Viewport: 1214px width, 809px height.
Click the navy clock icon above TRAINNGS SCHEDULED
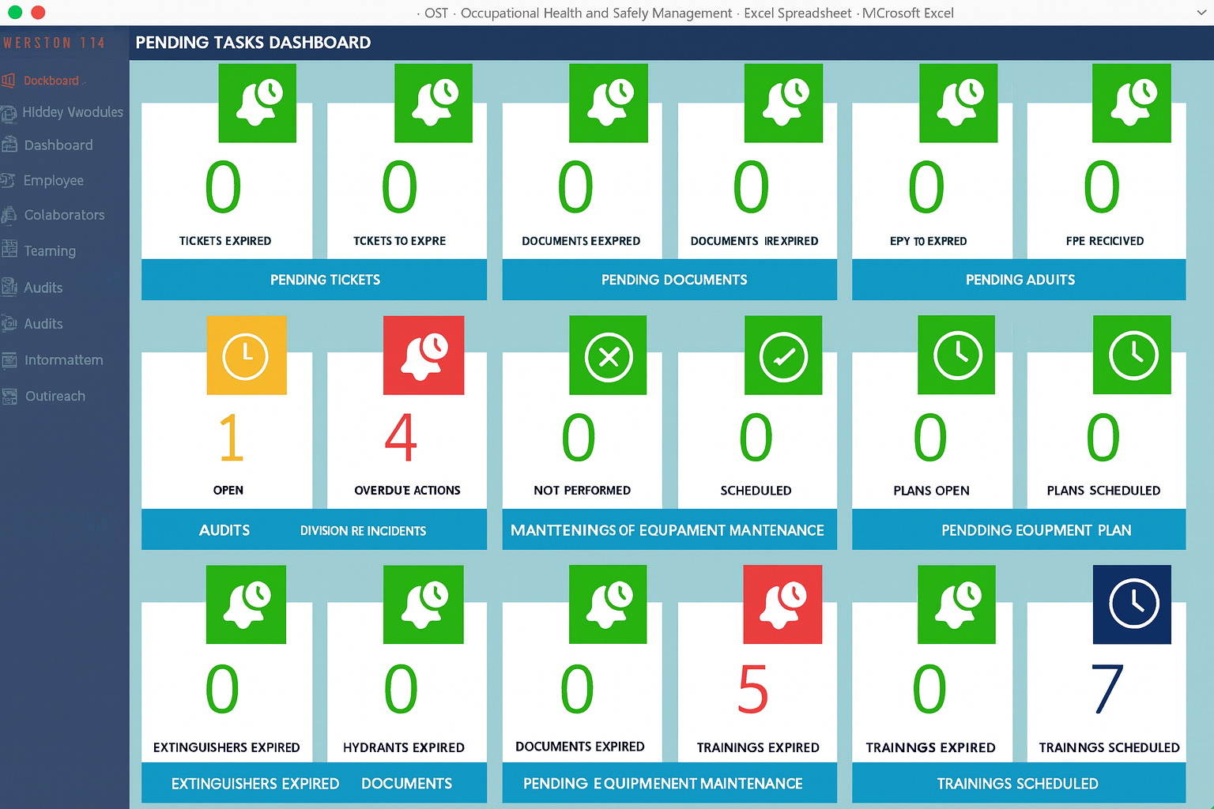[x=1132, y=604]
